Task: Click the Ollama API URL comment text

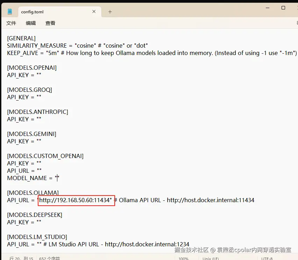Action: 184,200
